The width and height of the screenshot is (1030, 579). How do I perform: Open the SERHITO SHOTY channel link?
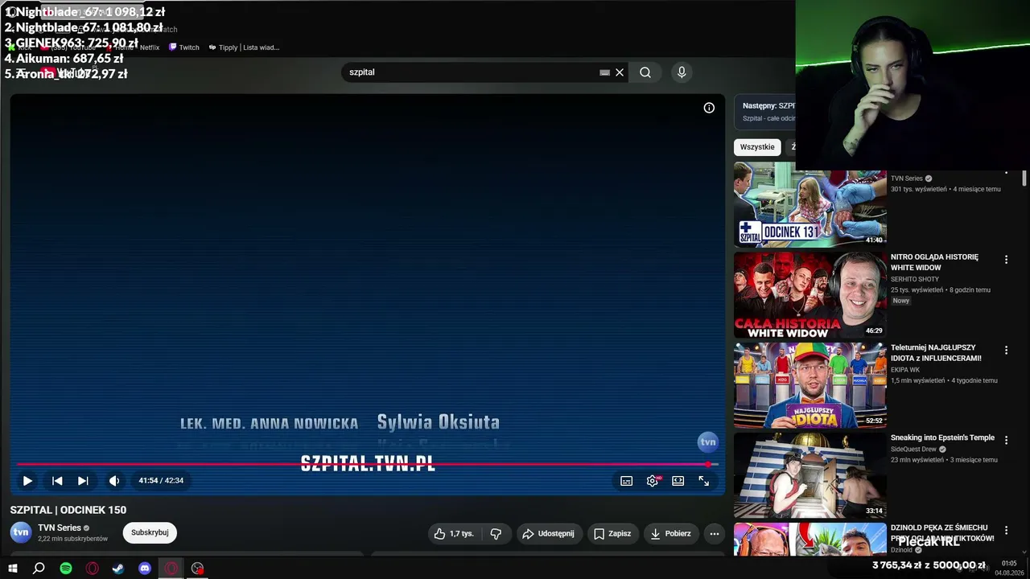point(915,279)
